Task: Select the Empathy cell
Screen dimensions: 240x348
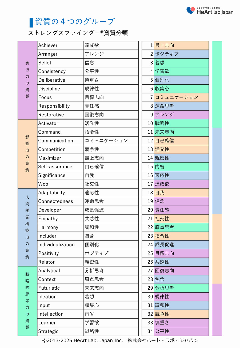Action: coord(61,219)
